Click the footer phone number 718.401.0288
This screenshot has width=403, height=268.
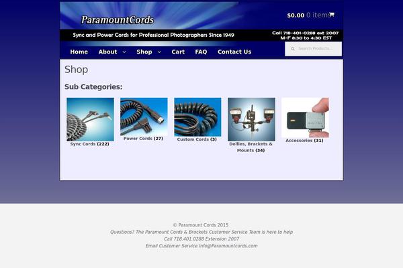[x=189, y=239]
